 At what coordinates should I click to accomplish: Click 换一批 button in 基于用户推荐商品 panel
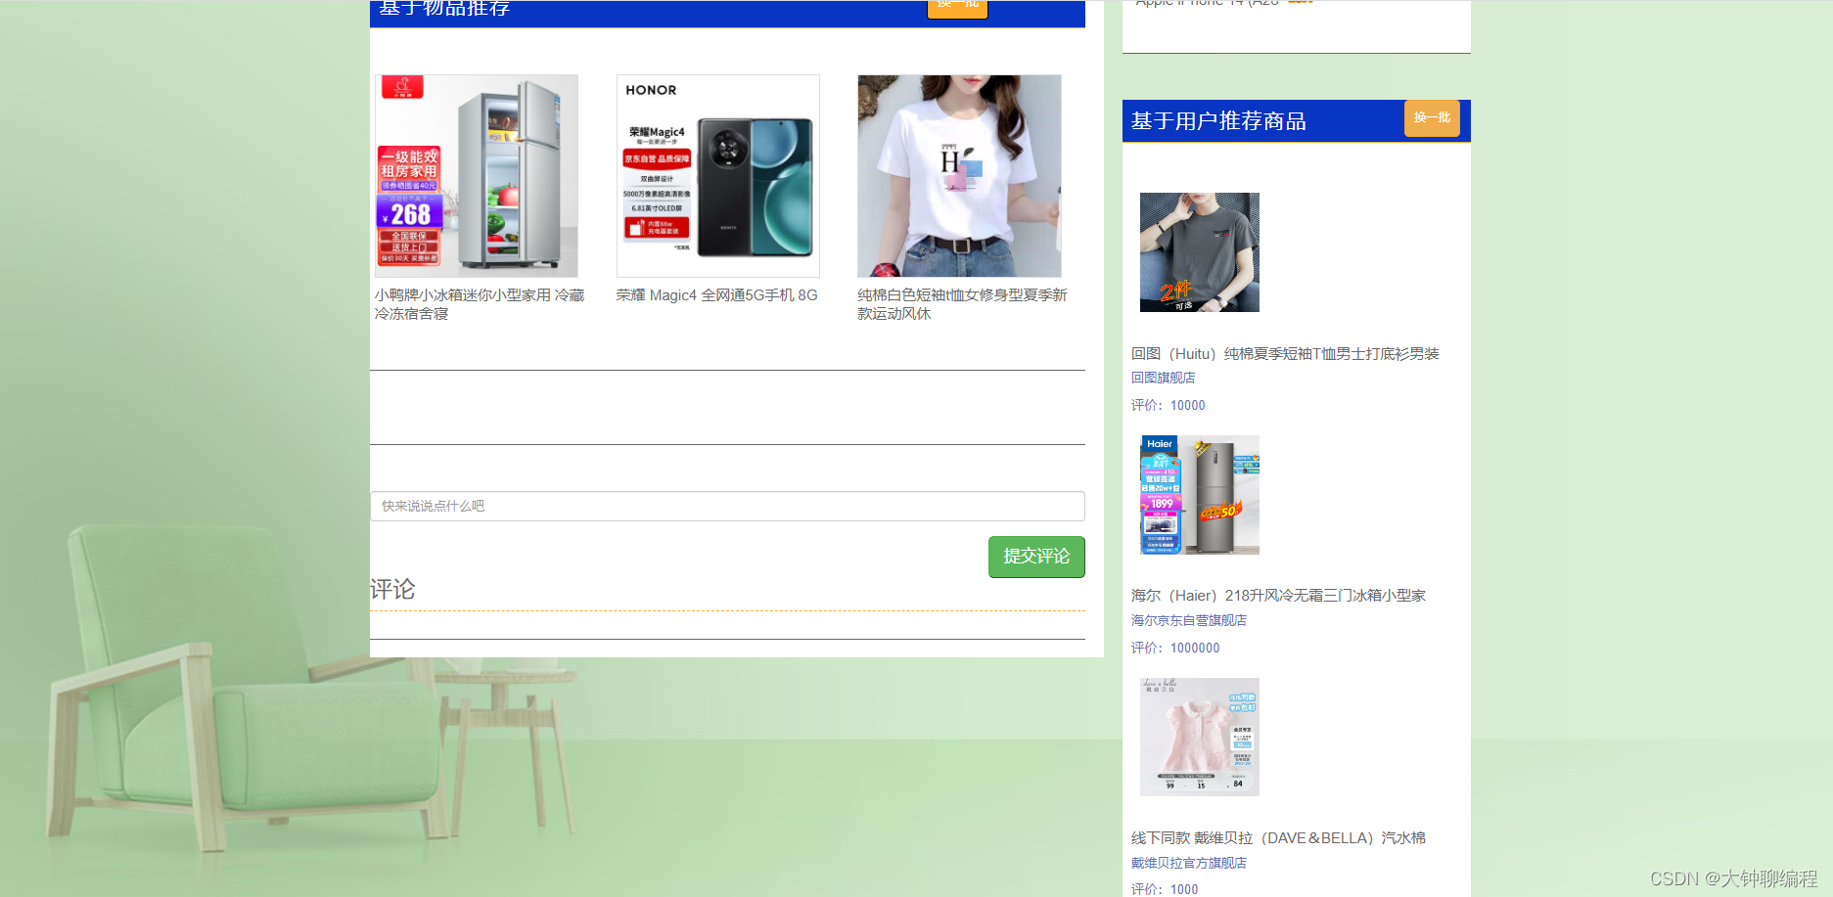pos(1432,118)
